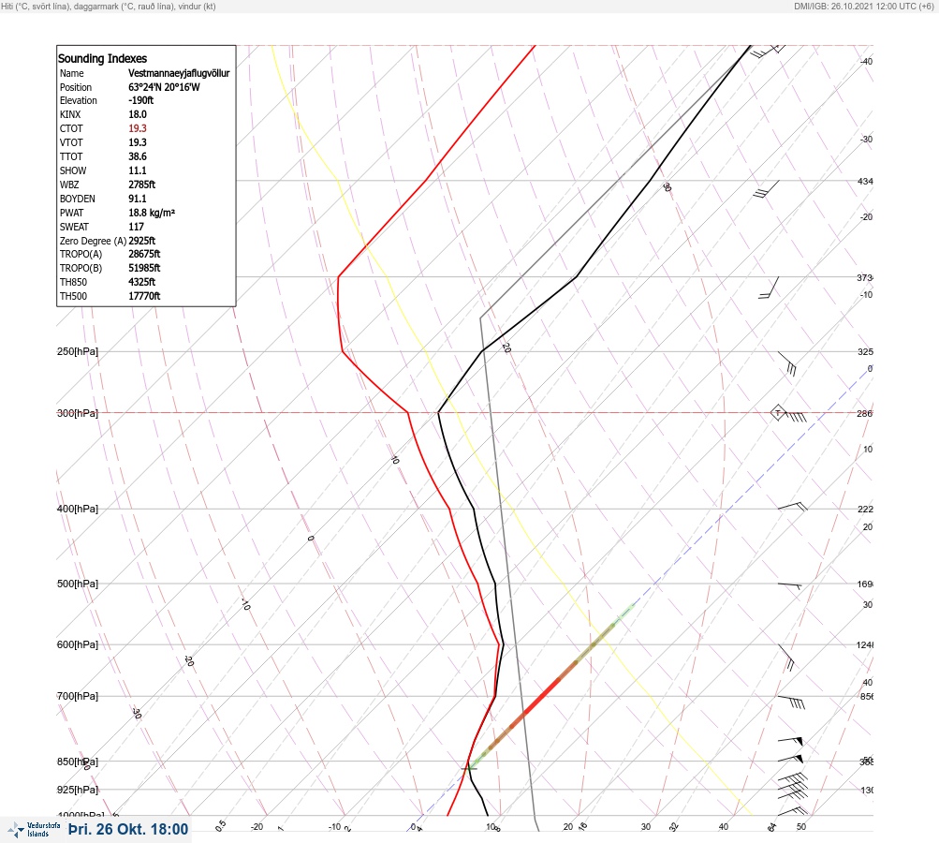Click the WBZ value 2785ft
The width and height of the screenshot is (939, 843).
click(x=142, y=185)
